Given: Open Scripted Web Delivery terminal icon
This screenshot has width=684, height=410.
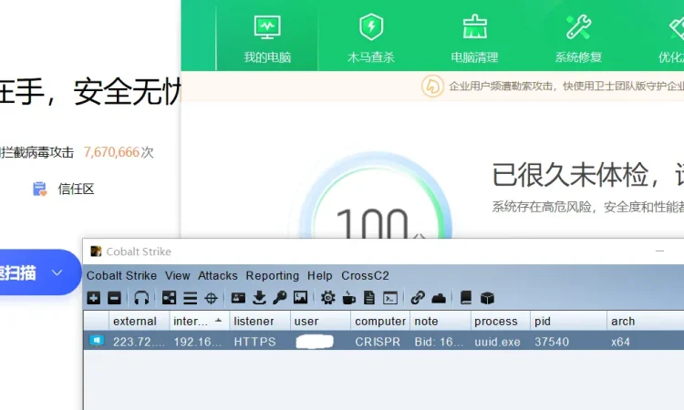Looking at the screenshot, I should (x=390, y=298).
